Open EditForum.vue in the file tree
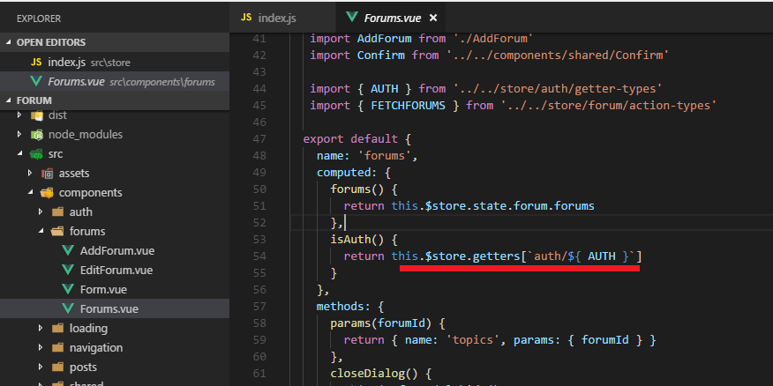Image resolution: width=773 pixels, height=386 pixels. click(115, 271)
